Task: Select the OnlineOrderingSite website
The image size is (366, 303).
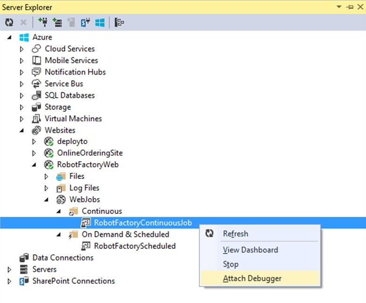Action: pyautogui.click(x=90, y=153)
